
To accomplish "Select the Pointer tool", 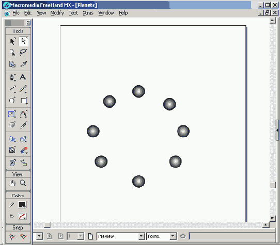I will click(x=12, y=41).
